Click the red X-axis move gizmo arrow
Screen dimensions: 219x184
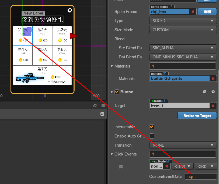point(74,36)
